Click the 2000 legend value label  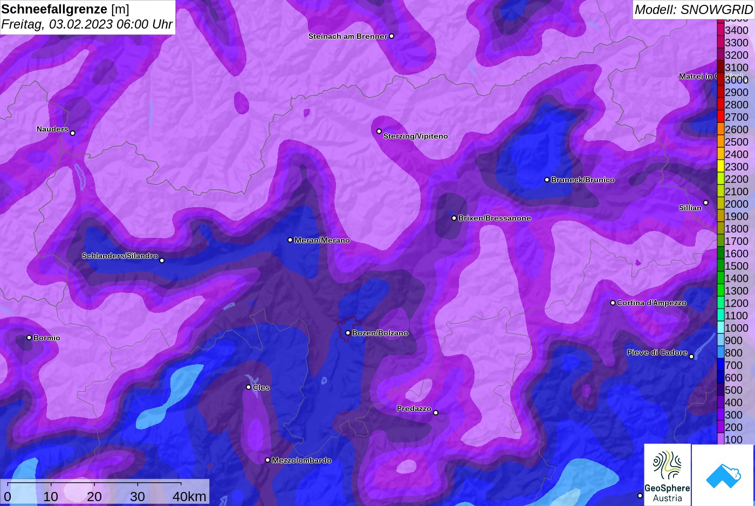[737, 204]
